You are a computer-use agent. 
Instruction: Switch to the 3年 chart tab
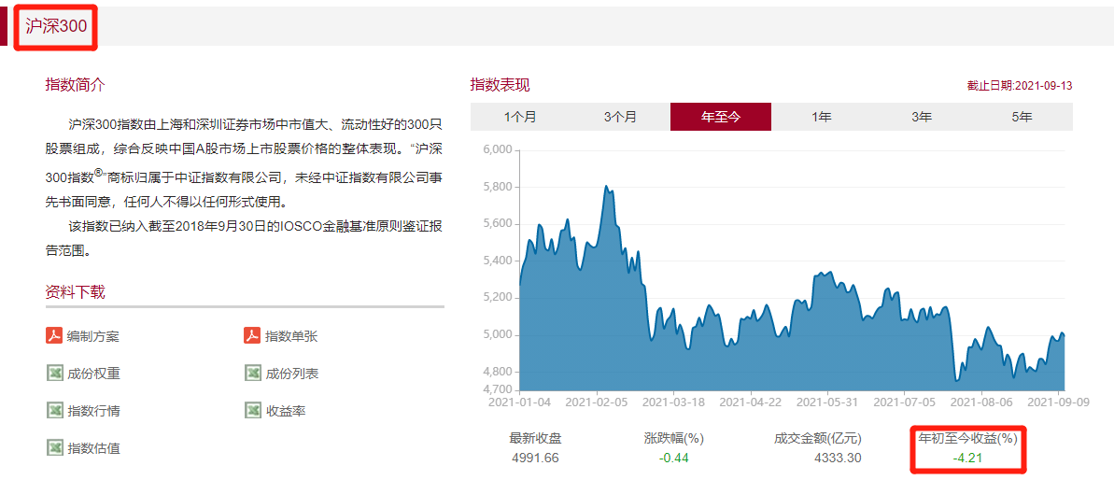[x=922, y=117]
